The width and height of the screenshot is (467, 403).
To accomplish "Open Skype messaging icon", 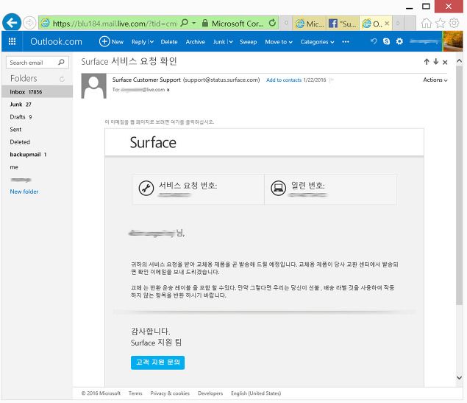I will [x=387, y=41].
